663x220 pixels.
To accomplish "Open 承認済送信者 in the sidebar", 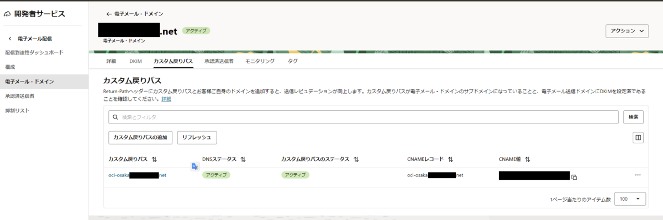I will click(20, 96).
